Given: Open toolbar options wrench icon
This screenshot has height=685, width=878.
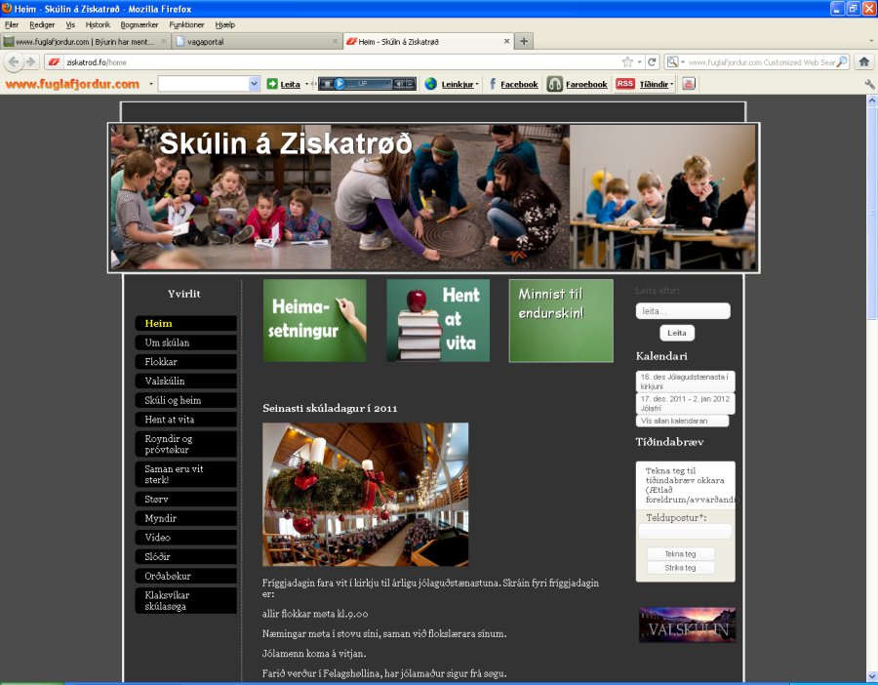Looking at the screenshot, I should tap(869, 84).
